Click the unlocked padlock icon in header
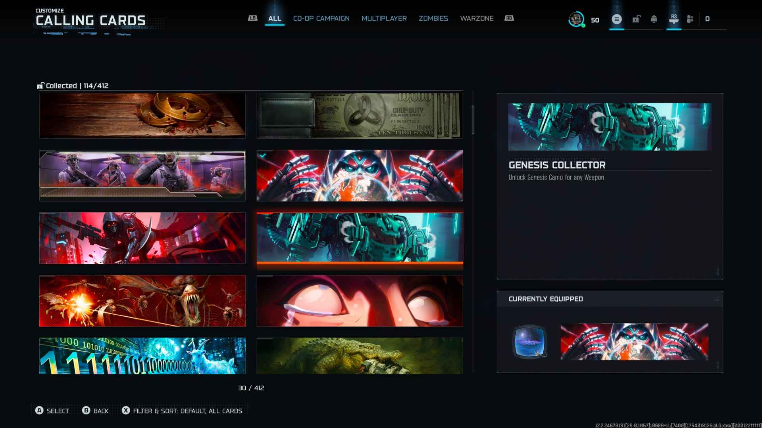This screenshot has width=762, height=428. pos(636,19)
